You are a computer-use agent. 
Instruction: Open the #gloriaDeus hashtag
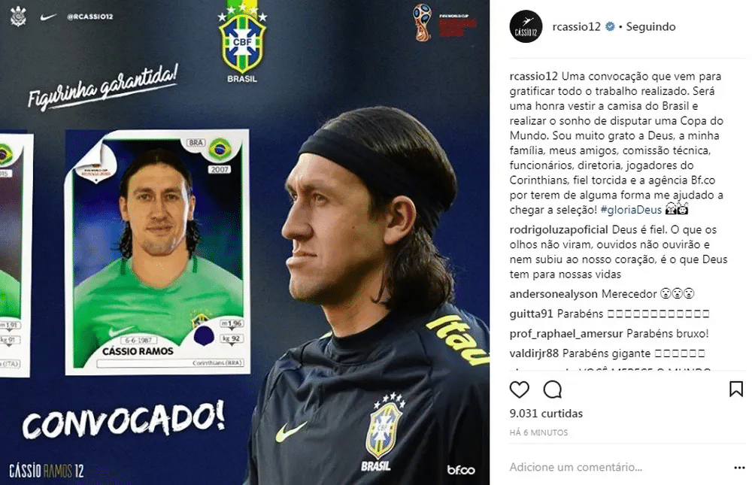631,210
